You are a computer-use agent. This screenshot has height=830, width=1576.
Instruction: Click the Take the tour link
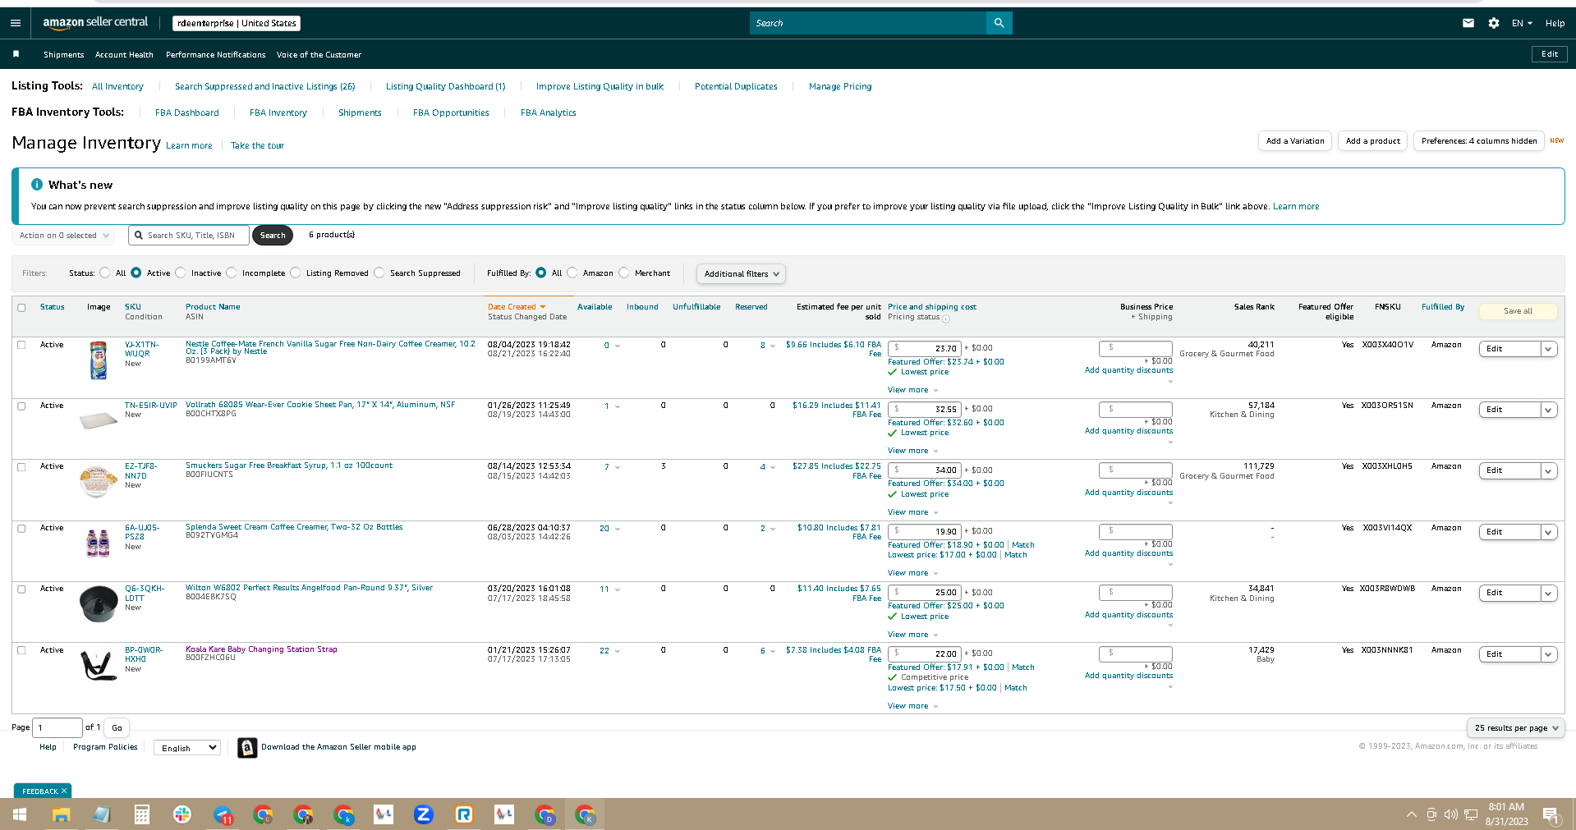tap(257, 146)
